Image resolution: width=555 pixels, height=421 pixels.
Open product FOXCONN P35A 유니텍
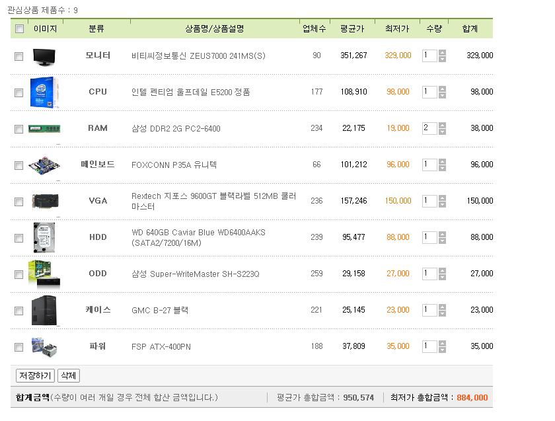pos(174,165)
